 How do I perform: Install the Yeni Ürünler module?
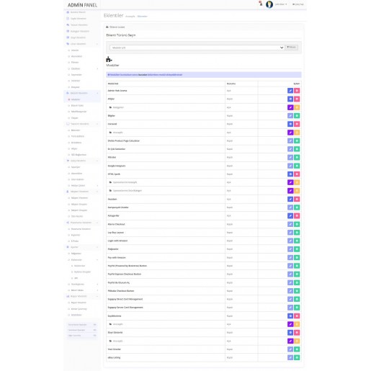tap(297, 349)
